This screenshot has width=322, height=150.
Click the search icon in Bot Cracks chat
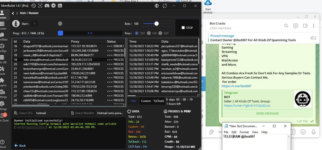point(286,26)
